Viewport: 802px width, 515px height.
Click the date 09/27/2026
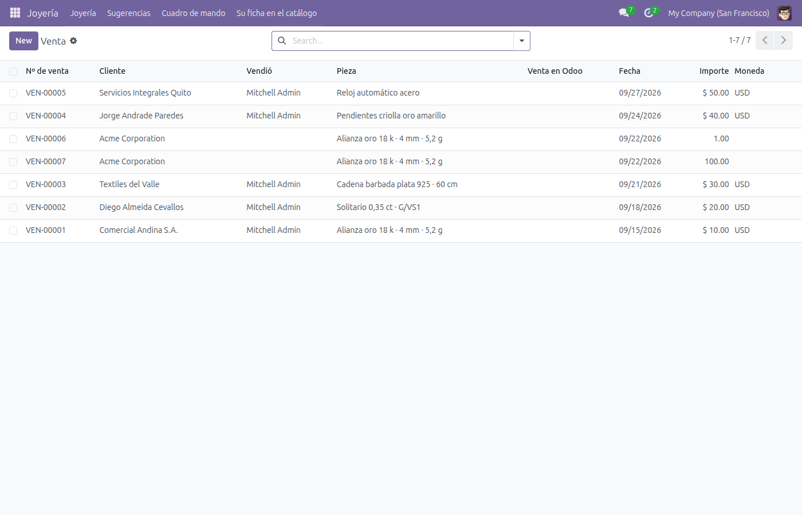pyautogui.click(x=640, y=93)
